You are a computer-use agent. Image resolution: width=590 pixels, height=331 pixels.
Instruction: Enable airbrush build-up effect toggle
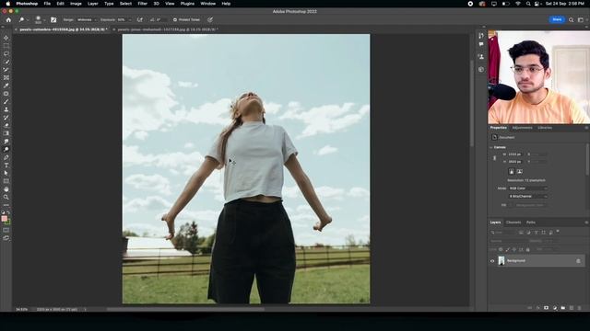[139, 19]
